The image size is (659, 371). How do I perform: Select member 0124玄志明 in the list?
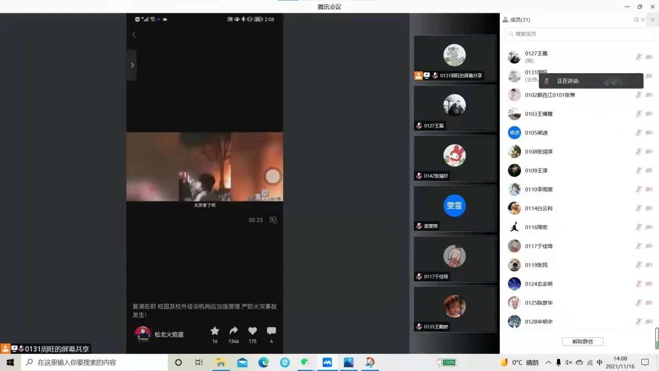click(x=538, y=284)
